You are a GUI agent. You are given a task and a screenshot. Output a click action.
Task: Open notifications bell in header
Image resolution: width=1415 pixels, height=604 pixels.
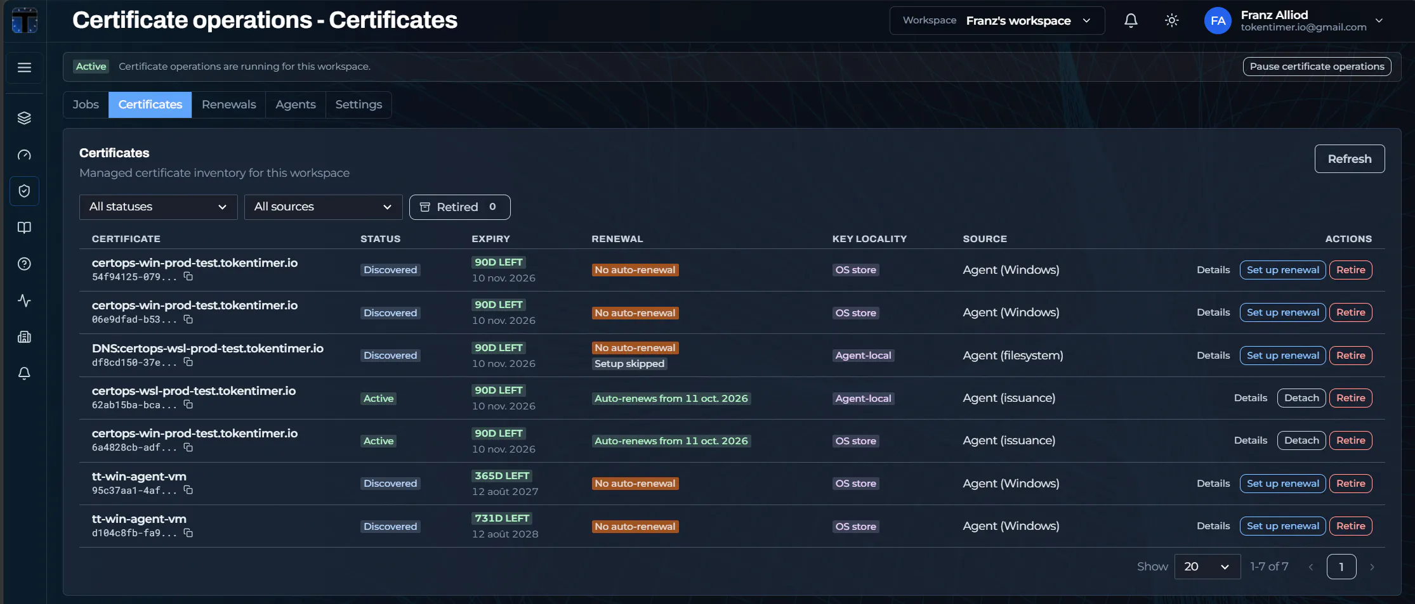pyautogui.click(x=1131, y=20)
